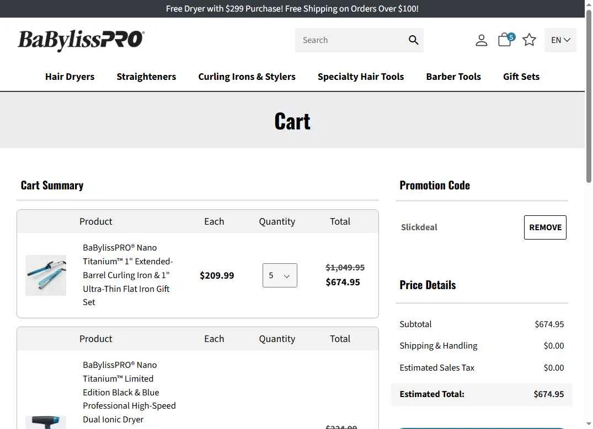The height and width of the screenshot is (429, 593).
Task: Click the Shipping & Handling $0.00 value
Action: (554, 346)
